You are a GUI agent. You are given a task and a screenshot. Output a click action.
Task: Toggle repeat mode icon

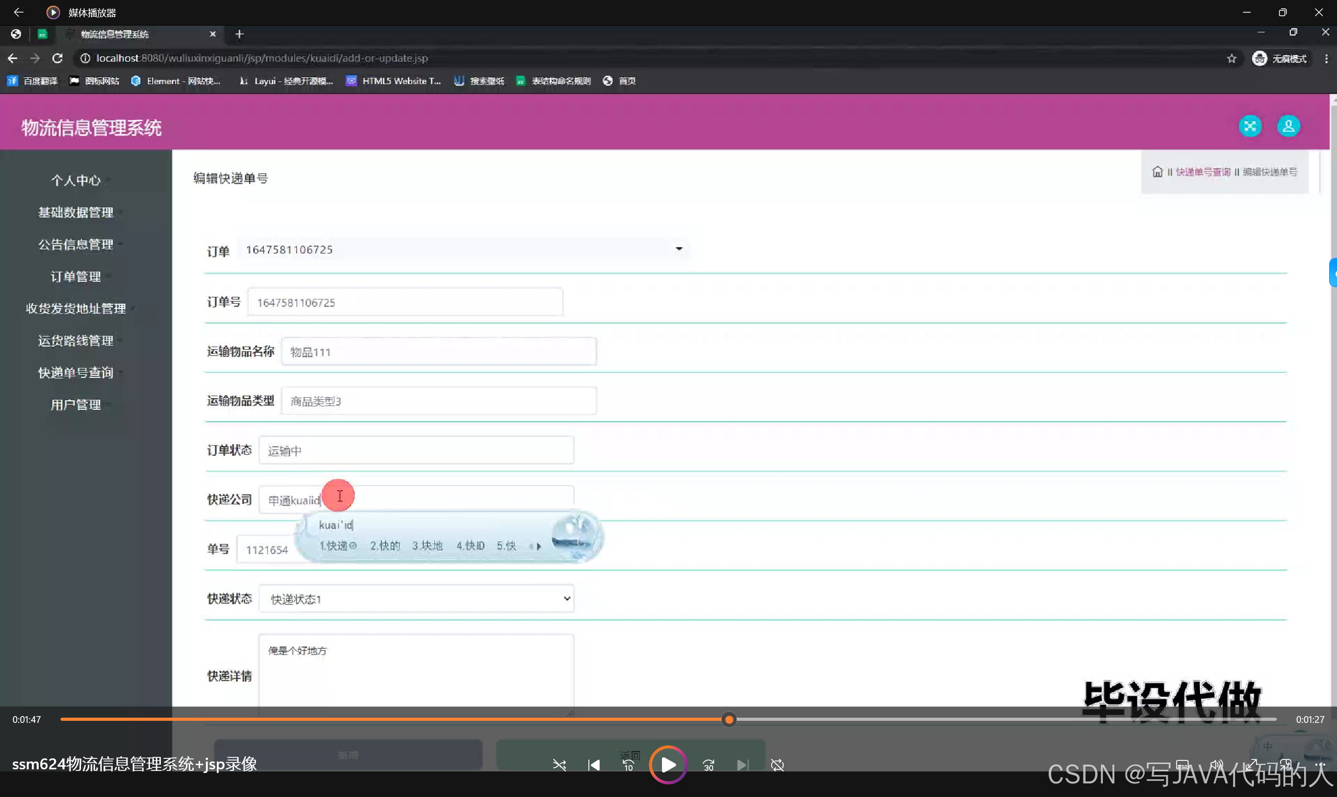777,765
